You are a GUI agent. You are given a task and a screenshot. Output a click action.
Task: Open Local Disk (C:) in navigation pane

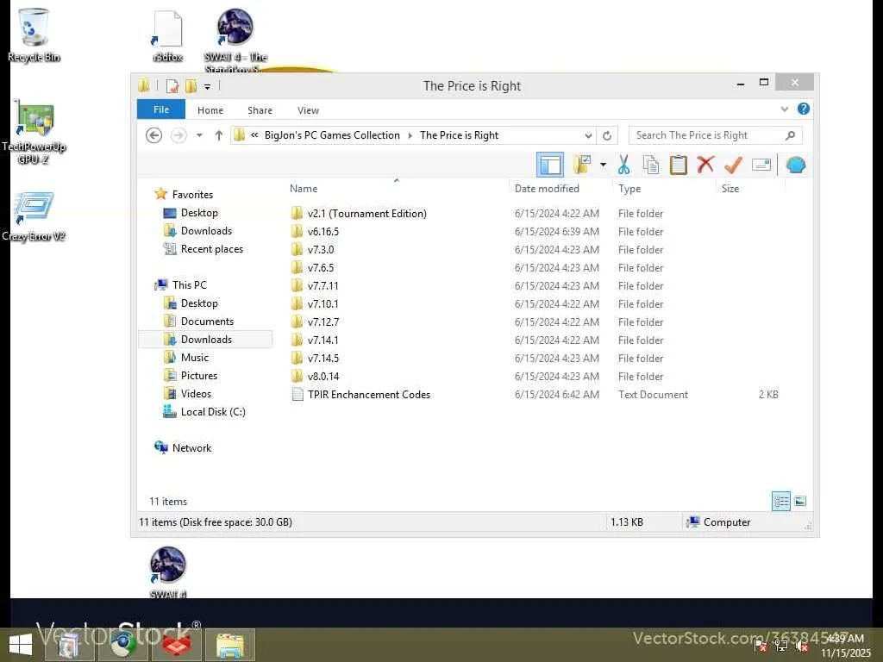213,412
